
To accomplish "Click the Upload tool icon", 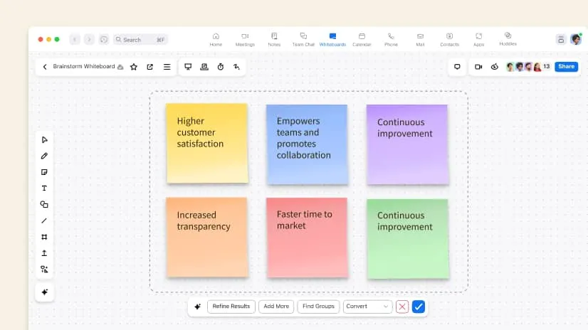I will (x=44, y=253).
